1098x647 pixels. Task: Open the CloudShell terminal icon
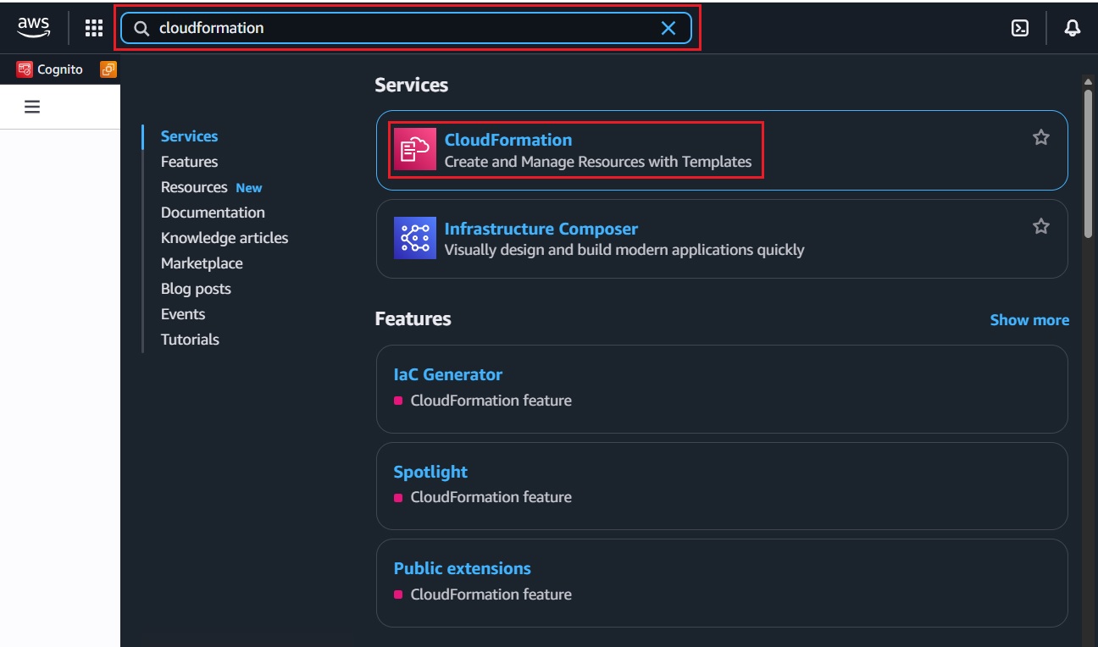(x=1020, y=28)
